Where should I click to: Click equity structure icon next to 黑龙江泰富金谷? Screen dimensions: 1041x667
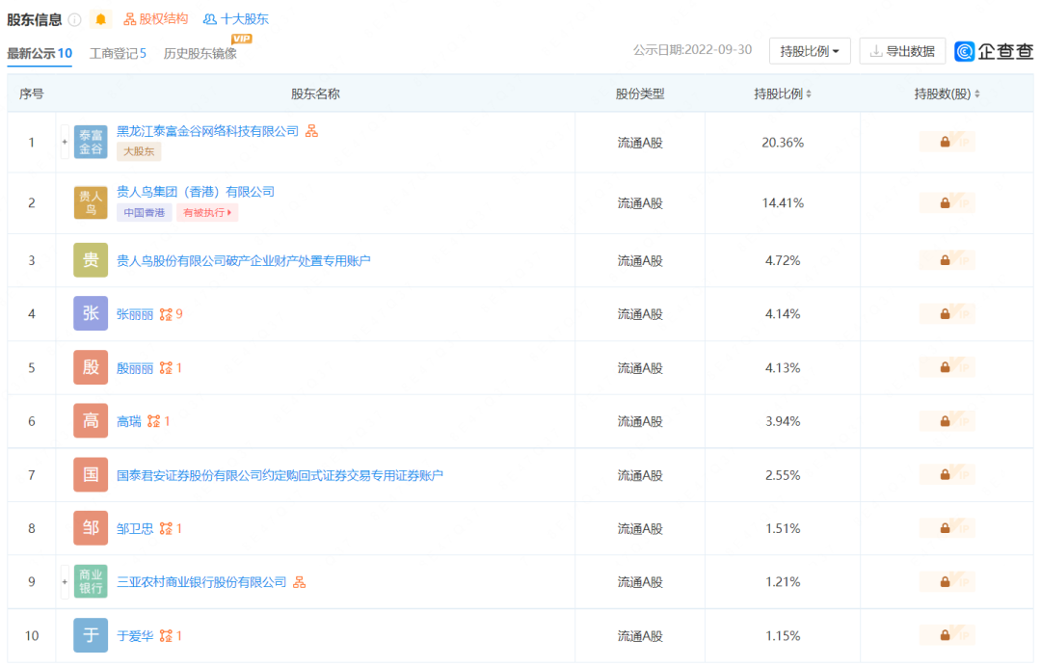coord(311,131)
